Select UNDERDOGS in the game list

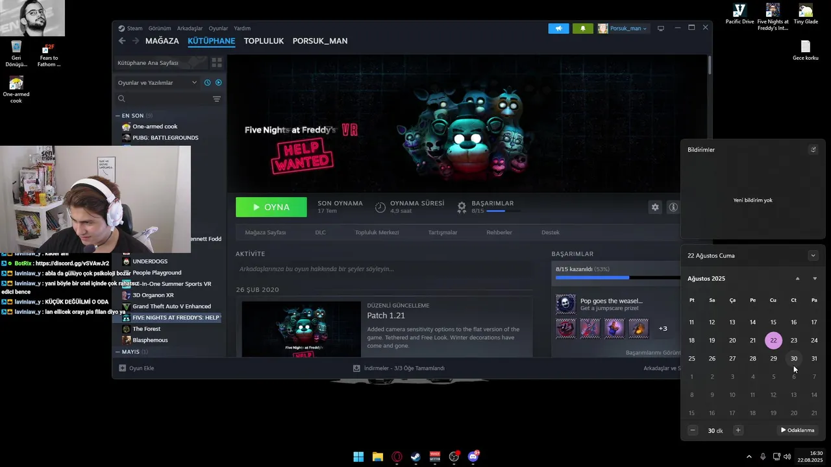[x=150, y=261]
